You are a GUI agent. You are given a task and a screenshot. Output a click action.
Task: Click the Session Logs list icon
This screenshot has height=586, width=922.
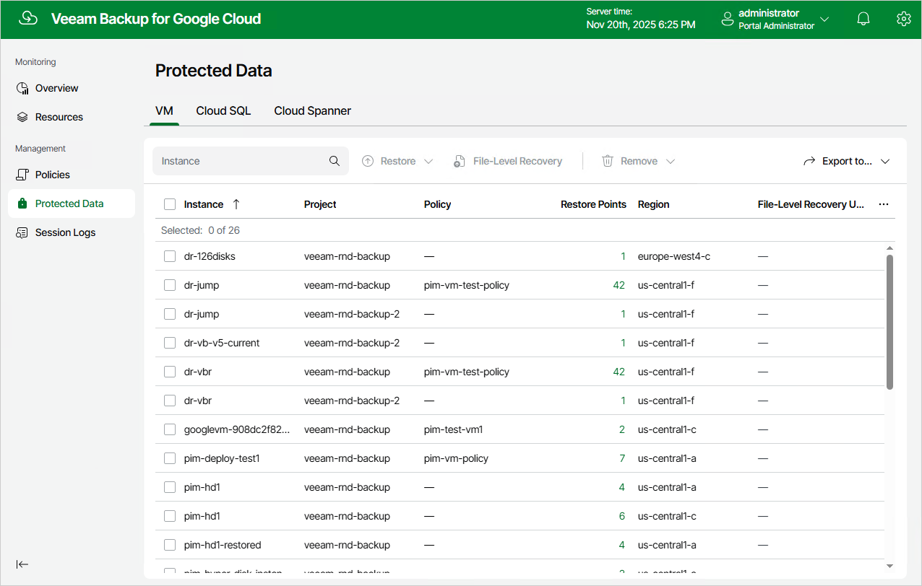pos(22,232)
